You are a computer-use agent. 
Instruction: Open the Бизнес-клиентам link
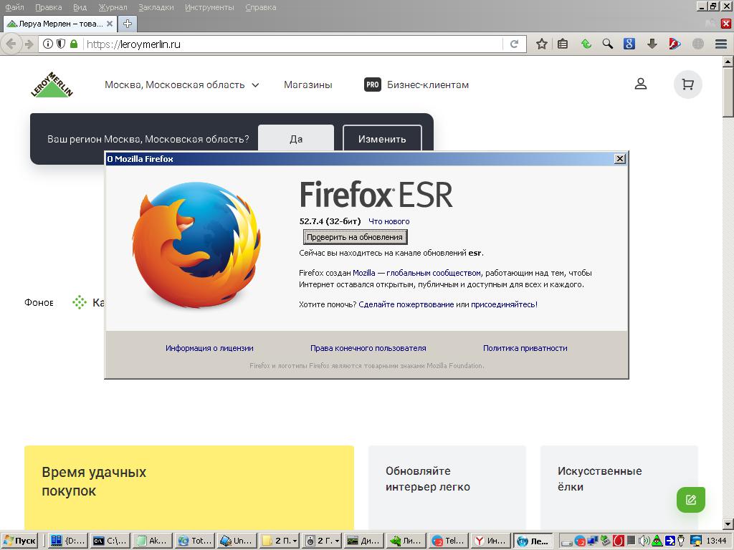click(427, 85)
